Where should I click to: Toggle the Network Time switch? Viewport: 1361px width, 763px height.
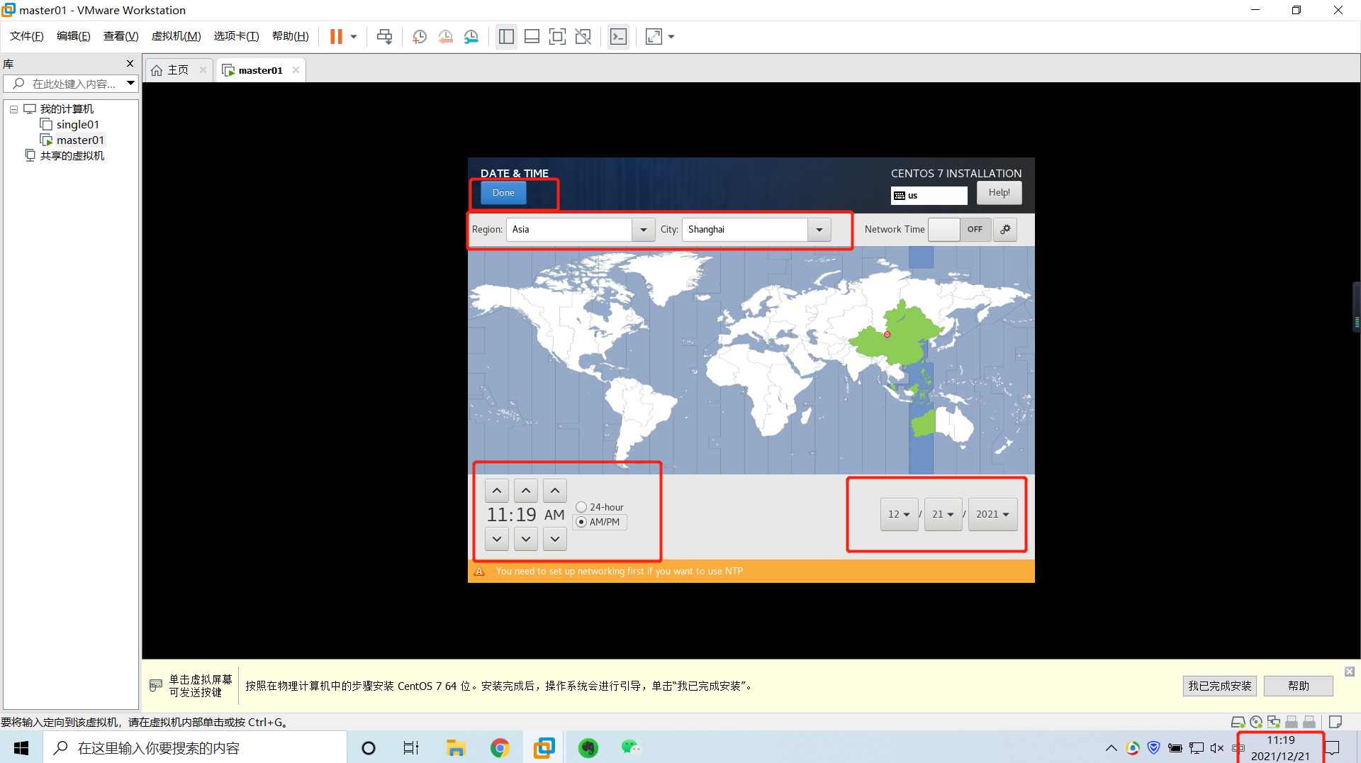pyautogui.click(x=960, y=230)
